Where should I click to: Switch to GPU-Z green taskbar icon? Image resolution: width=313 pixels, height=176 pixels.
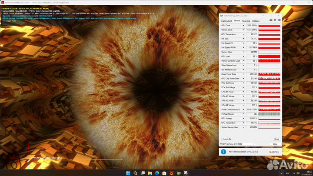179,173
